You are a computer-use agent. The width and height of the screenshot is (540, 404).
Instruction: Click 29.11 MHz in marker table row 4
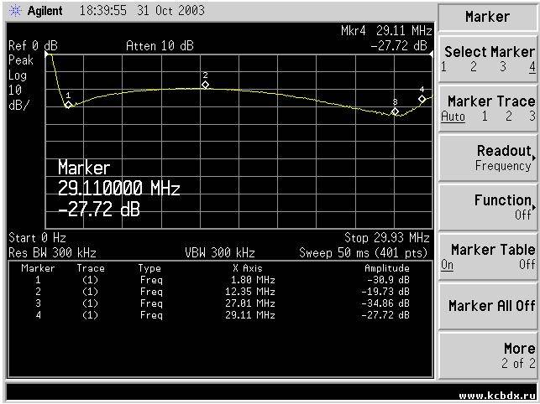click(250, 315)
